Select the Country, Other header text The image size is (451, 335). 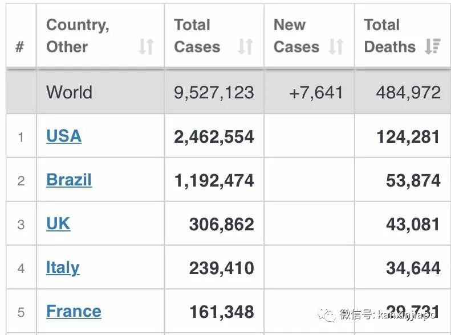[78, 35]
